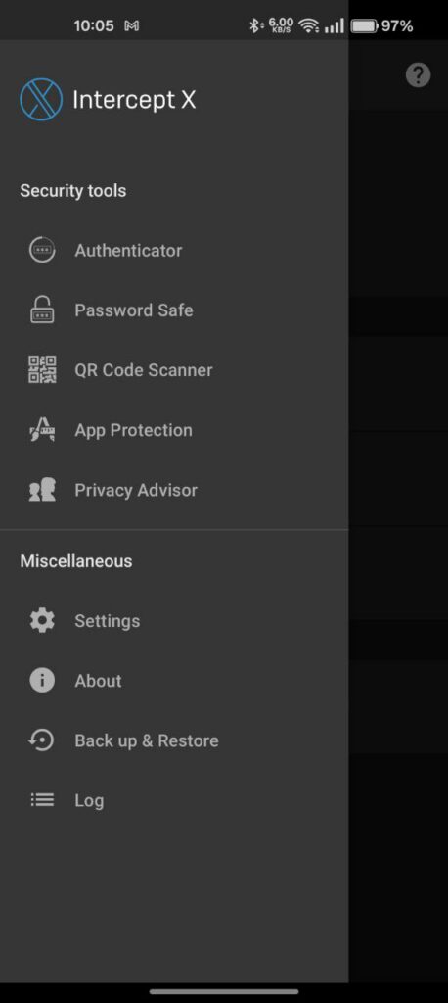448x1003 pixels.
Task: Tap the Intercept X logo
Action: pos(41,99)
